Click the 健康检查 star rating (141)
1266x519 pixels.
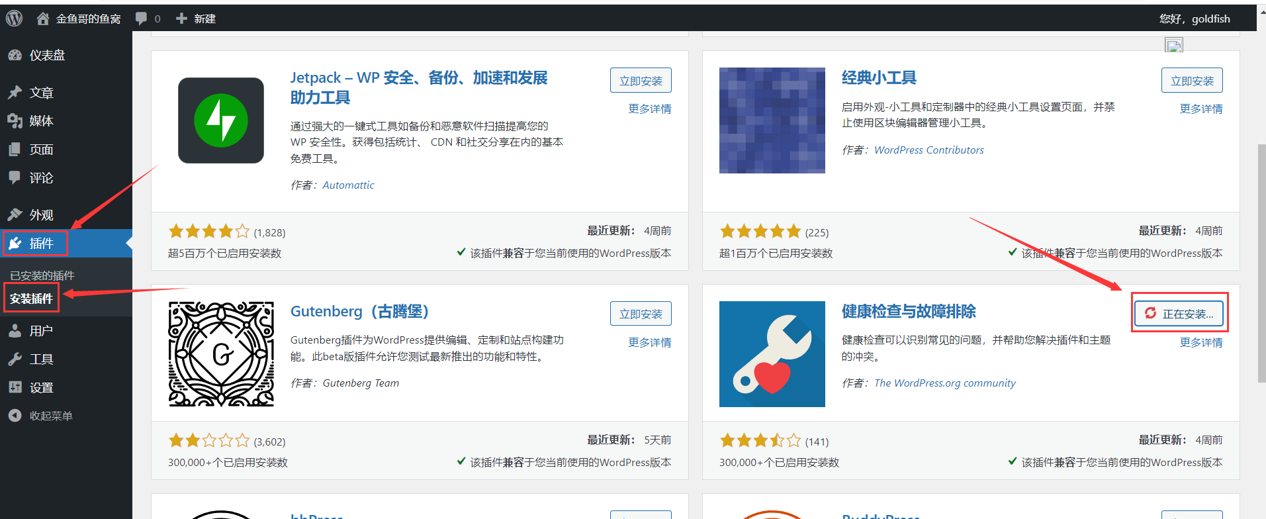pyautogui.click(x=760, y=441)
